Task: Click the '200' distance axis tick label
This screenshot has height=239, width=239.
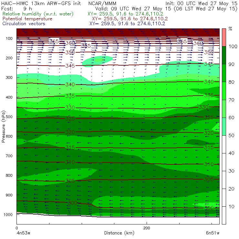Action: click(147, 228)
